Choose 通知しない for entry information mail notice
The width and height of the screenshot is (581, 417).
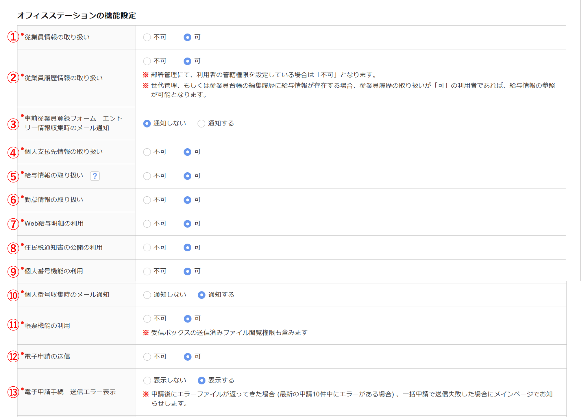click(147, 123)
